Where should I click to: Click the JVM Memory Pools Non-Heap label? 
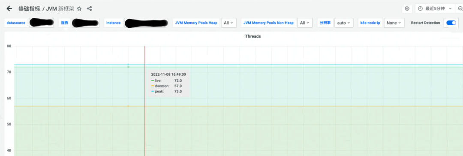(268, 23)
